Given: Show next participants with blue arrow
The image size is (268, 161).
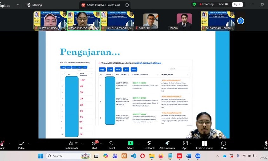Looking at the screenshot, I should (241, 21).
